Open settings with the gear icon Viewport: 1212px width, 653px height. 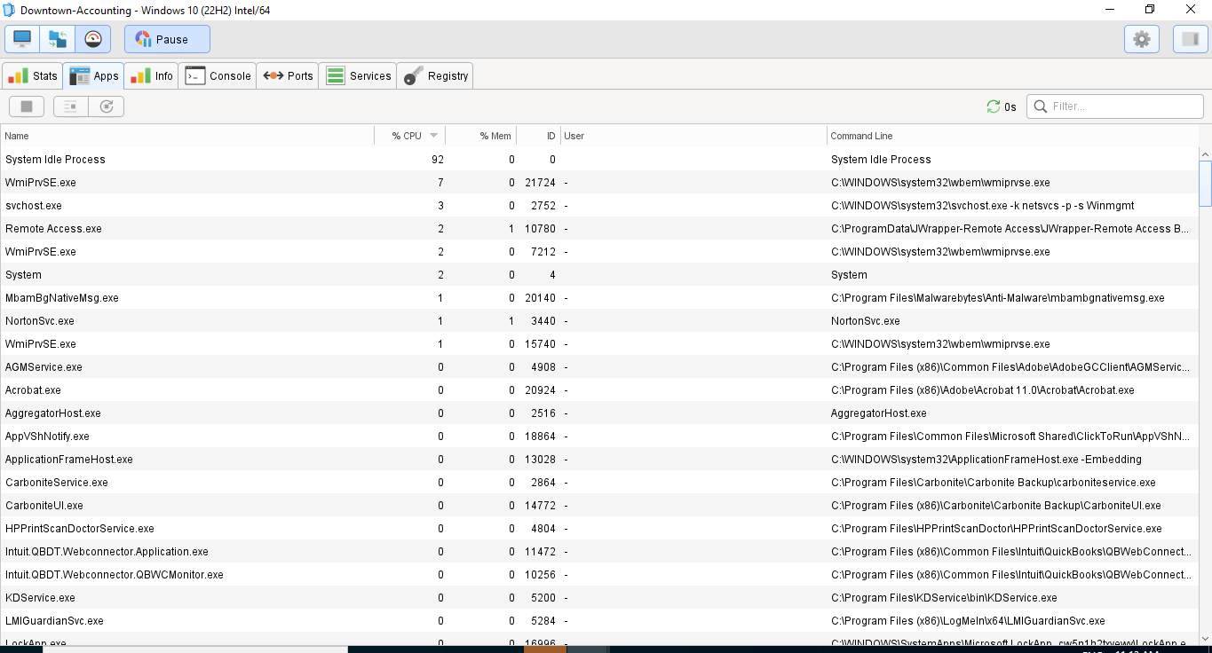(x=1142, y=39)
